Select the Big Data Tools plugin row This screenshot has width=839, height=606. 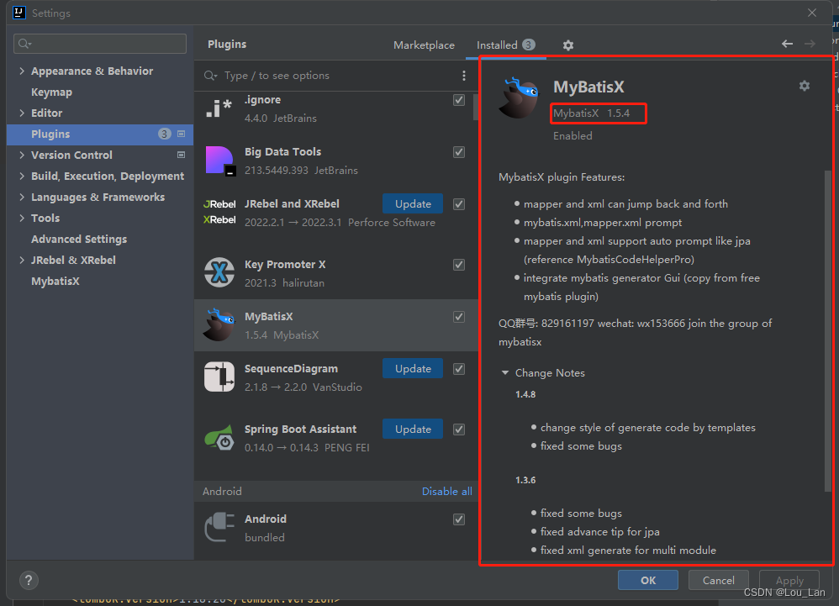336,161
